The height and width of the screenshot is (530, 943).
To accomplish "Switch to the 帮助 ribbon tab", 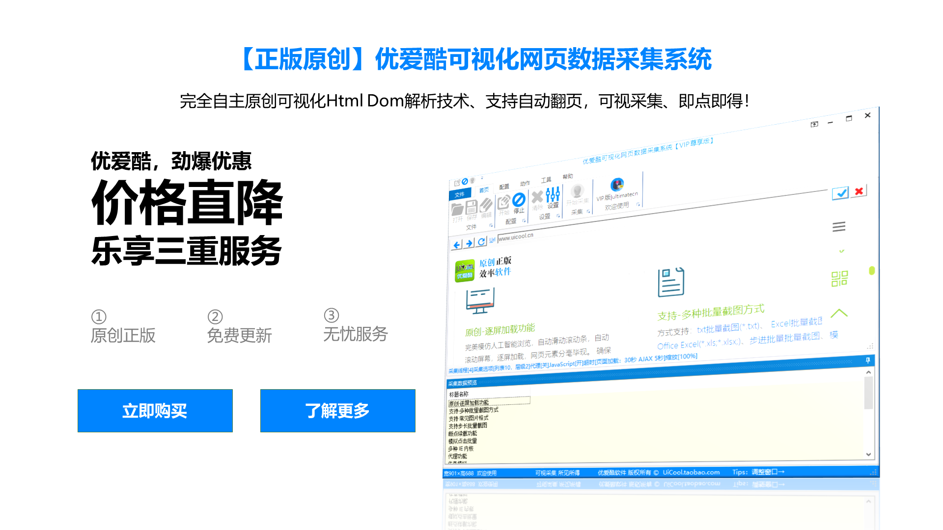I will pyautogui.click(x=568, y=177).
